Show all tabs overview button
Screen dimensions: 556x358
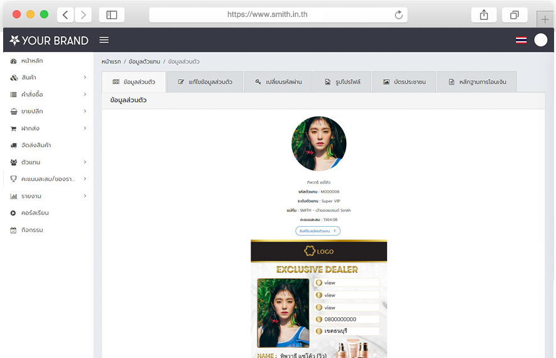(x=515, y=15)
